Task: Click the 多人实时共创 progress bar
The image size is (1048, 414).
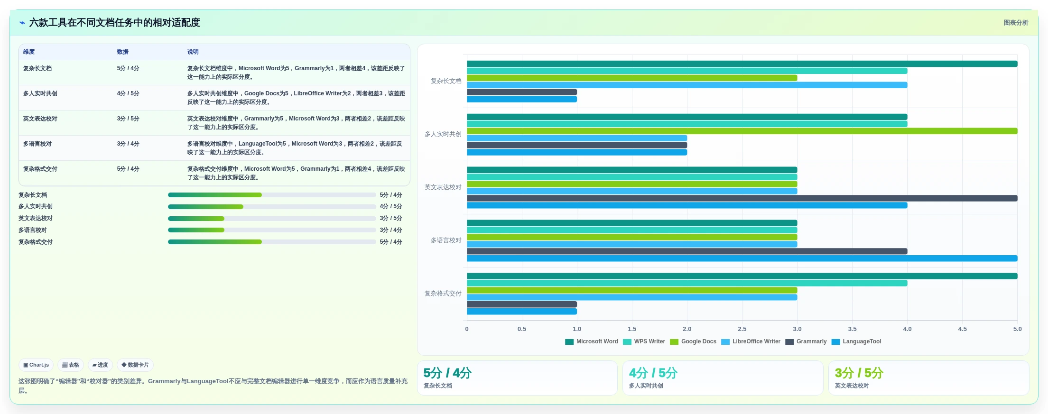Action: coord(272,207)
